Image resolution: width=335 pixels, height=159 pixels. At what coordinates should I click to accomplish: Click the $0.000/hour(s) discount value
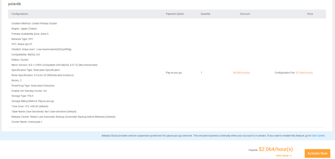pyautogui.click(x=241, y=73)
